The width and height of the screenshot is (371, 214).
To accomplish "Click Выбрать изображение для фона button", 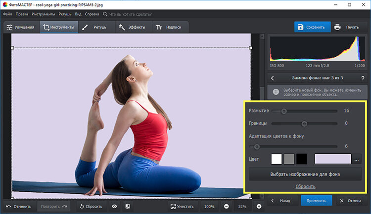I will [305, 174].
